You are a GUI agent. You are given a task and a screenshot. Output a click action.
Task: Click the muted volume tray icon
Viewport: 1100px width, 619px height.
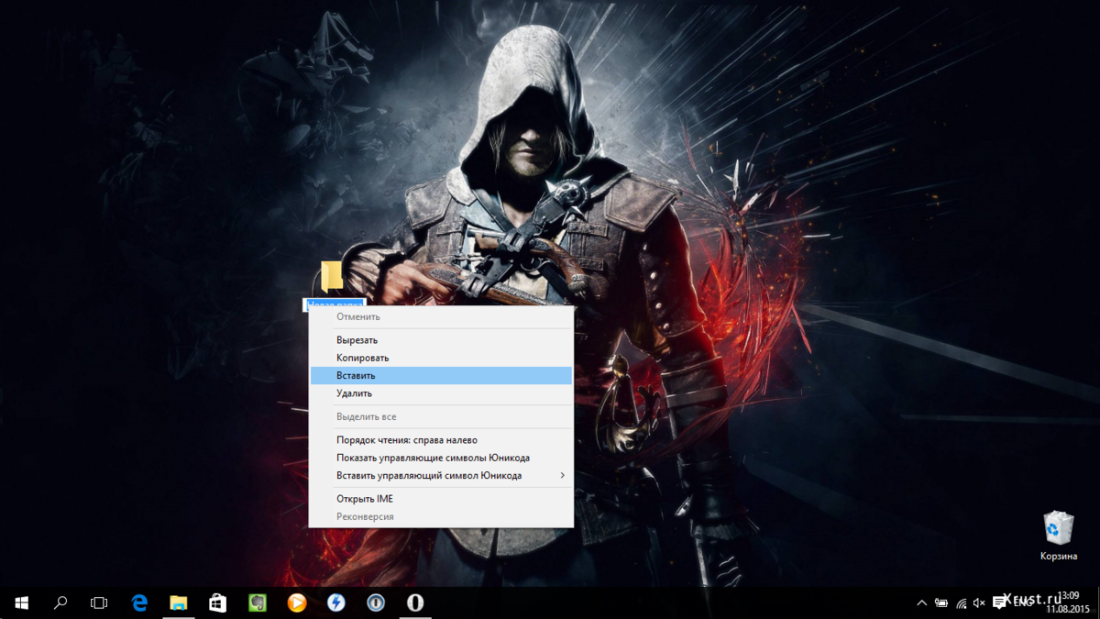tap(979, 602)
